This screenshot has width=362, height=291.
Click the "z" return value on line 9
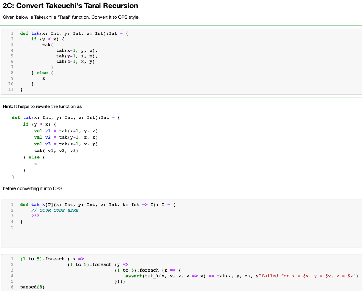click(x=43, y=78)
